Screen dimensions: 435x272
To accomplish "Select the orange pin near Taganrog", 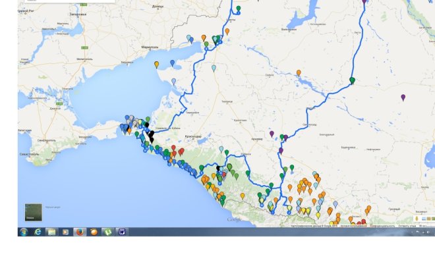I will click(204, 38).
